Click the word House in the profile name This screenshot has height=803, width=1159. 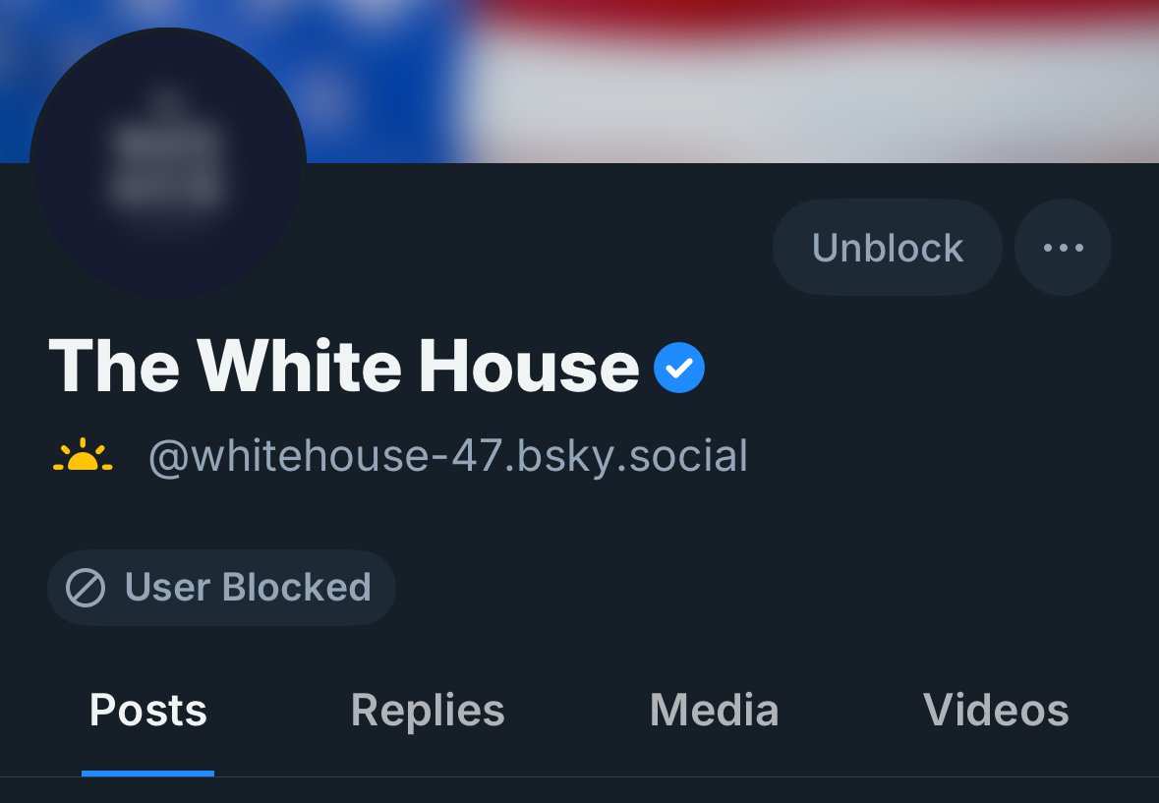pyautogui.click(x=529, y=368)
